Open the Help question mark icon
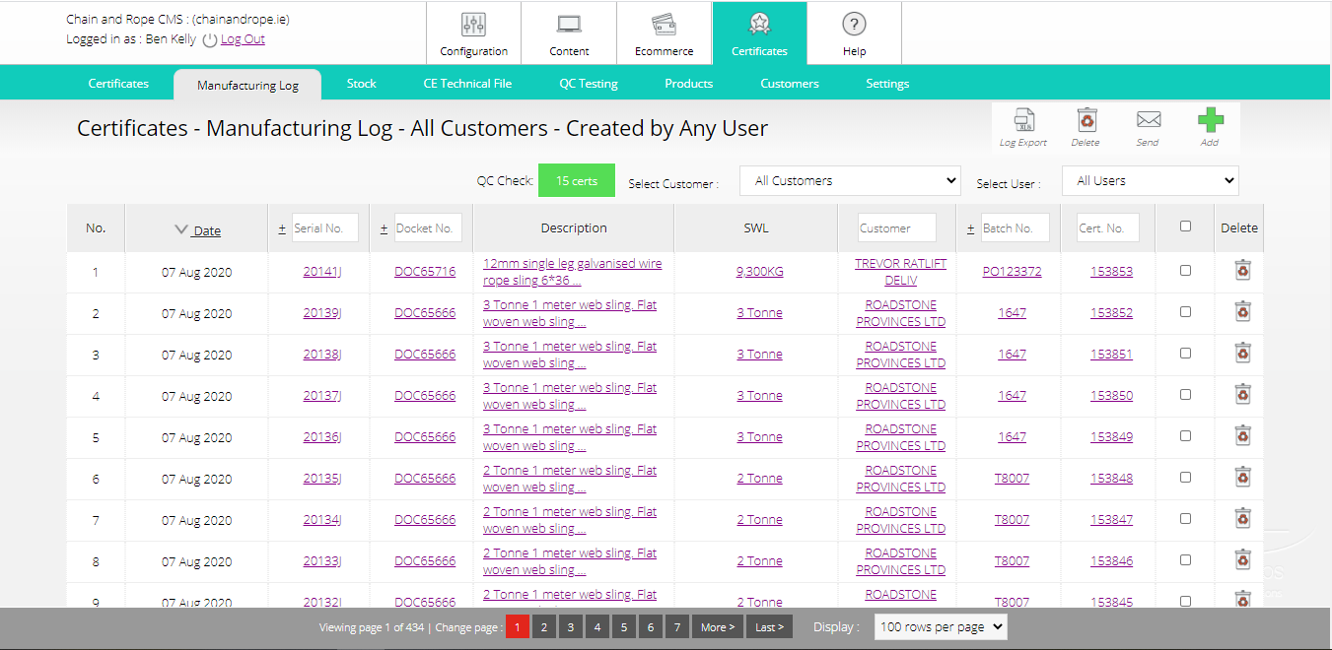 pyautogui.click(x=854, y=26)
